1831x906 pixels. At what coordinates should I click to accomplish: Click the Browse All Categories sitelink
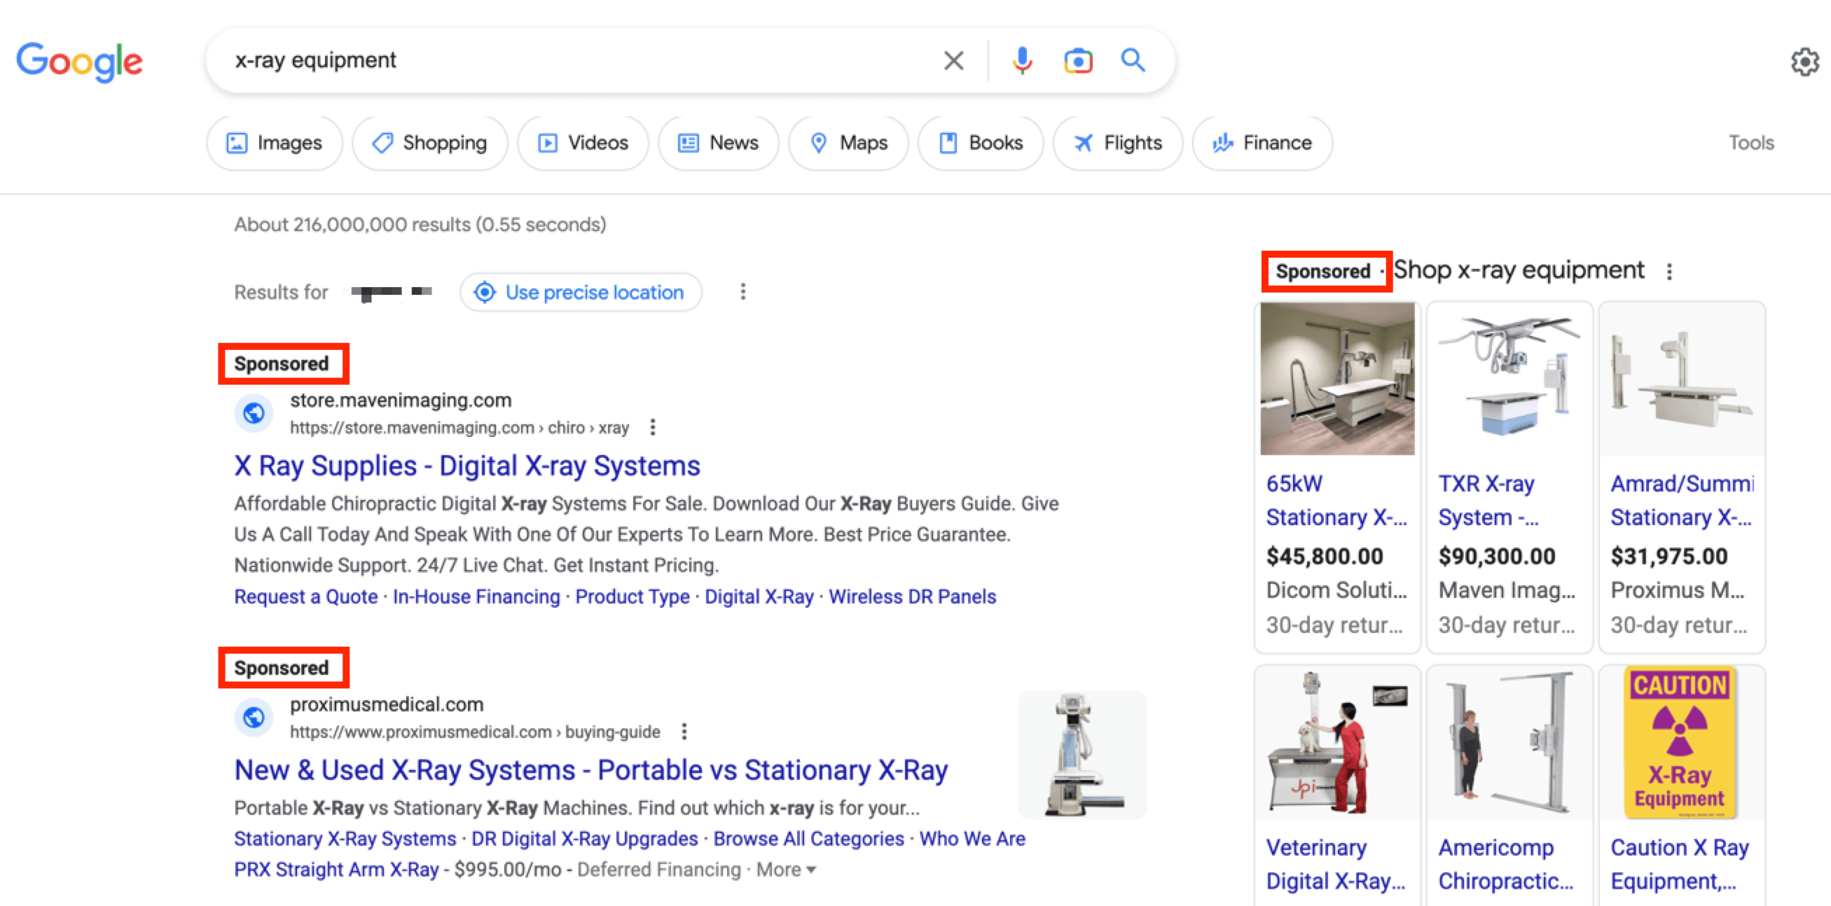[808, 839]
